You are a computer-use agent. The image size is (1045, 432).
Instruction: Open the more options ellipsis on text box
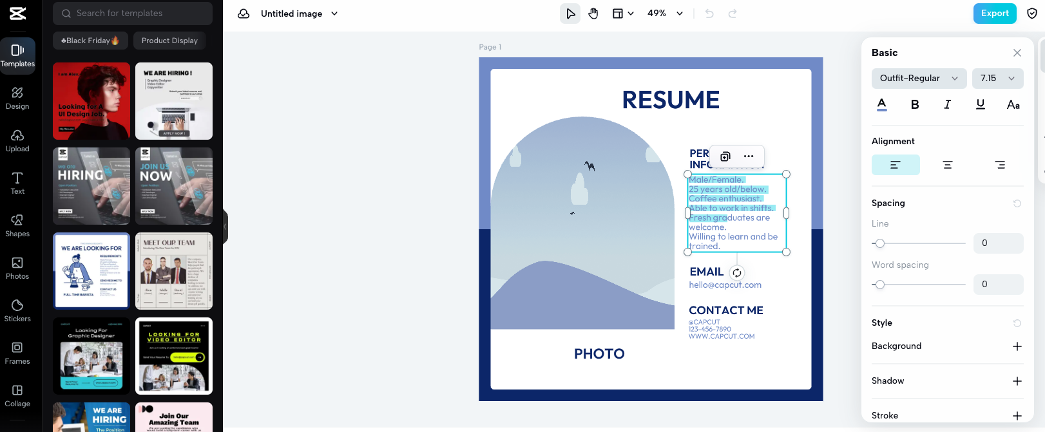[749, 156]
